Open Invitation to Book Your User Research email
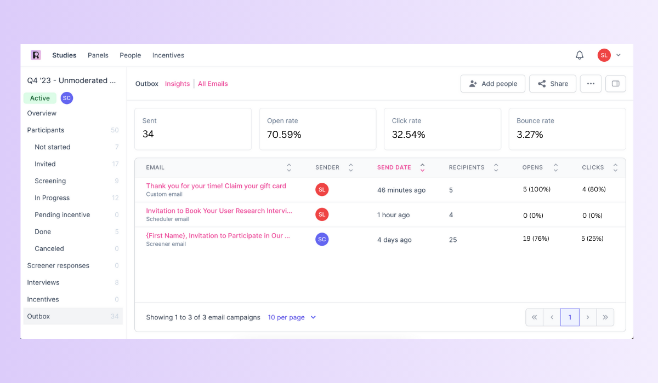658x383 pixels. (x=219, y=211)
